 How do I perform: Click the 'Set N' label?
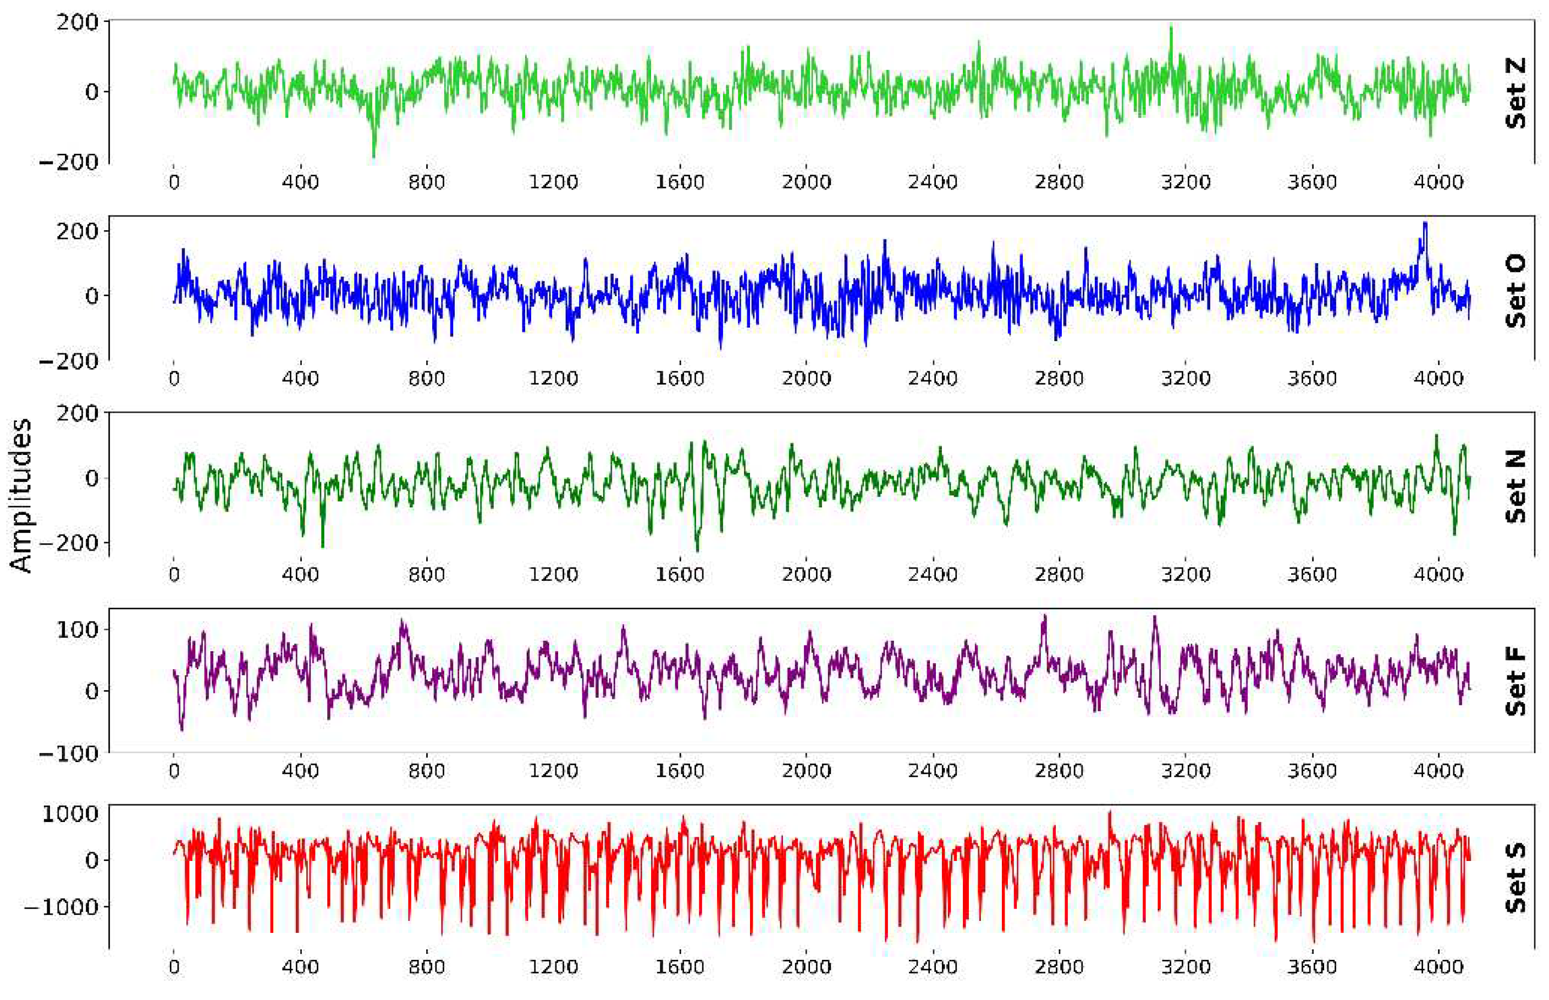[x=1516, y=486]
